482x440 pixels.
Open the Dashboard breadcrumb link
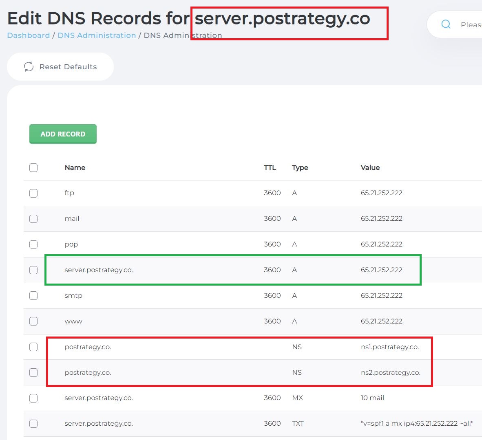pyautogui.click(x=28, y=35)
